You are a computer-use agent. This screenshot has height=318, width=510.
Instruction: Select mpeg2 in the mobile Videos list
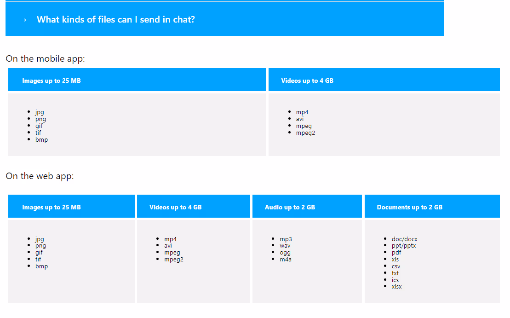306,133
